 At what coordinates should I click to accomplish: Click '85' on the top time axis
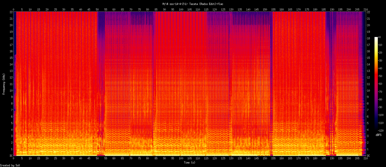(156, 9)
